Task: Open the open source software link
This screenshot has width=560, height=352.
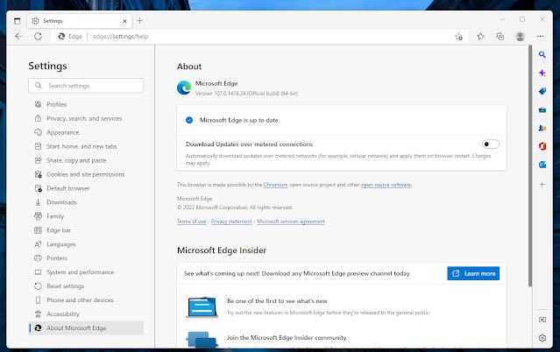Action: (386, 185)
